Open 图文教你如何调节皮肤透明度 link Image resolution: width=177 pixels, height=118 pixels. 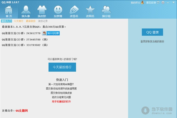61,88
